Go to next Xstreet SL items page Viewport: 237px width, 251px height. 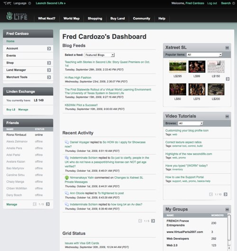tap(228, 79)
